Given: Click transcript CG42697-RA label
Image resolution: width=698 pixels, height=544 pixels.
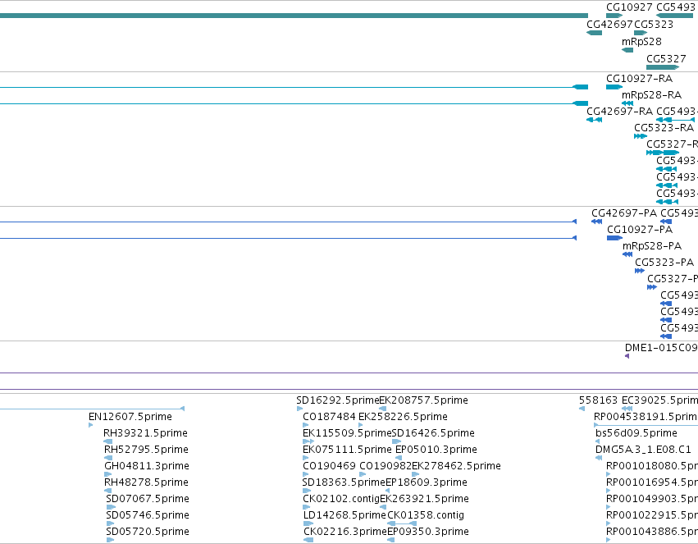Looking at the screenshot, I should click(x=619, y=112).
